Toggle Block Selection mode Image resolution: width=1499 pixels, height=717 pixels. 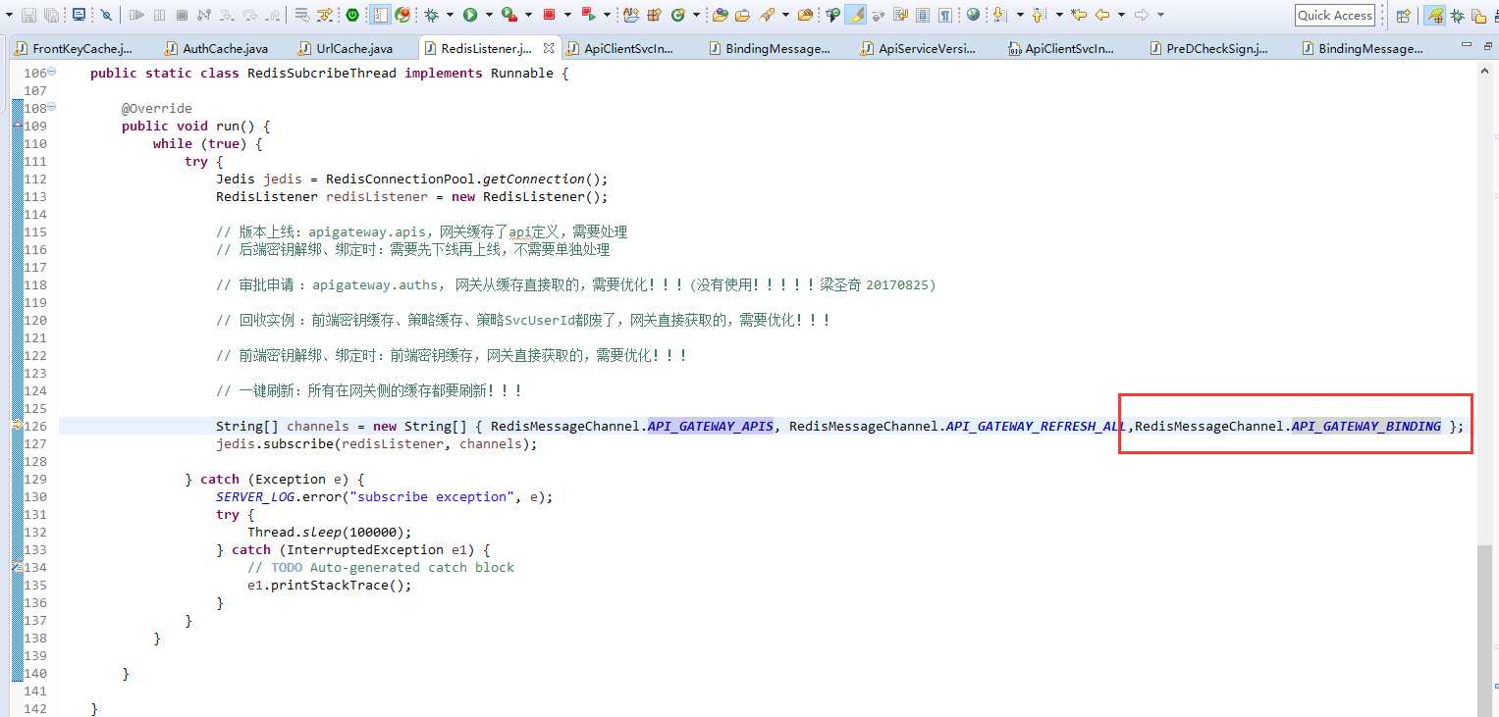(x=923, y=15)
